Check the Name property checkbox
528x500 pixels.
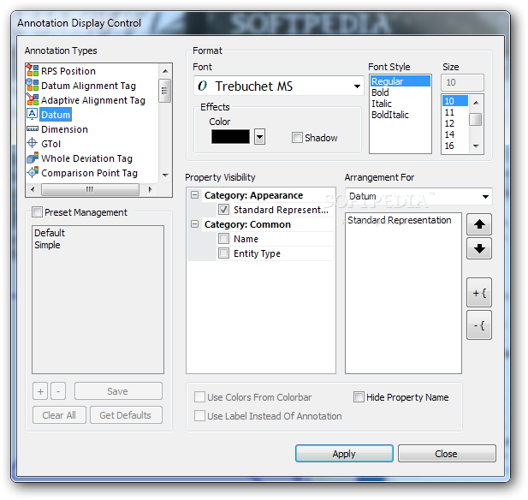click(223, 239)
